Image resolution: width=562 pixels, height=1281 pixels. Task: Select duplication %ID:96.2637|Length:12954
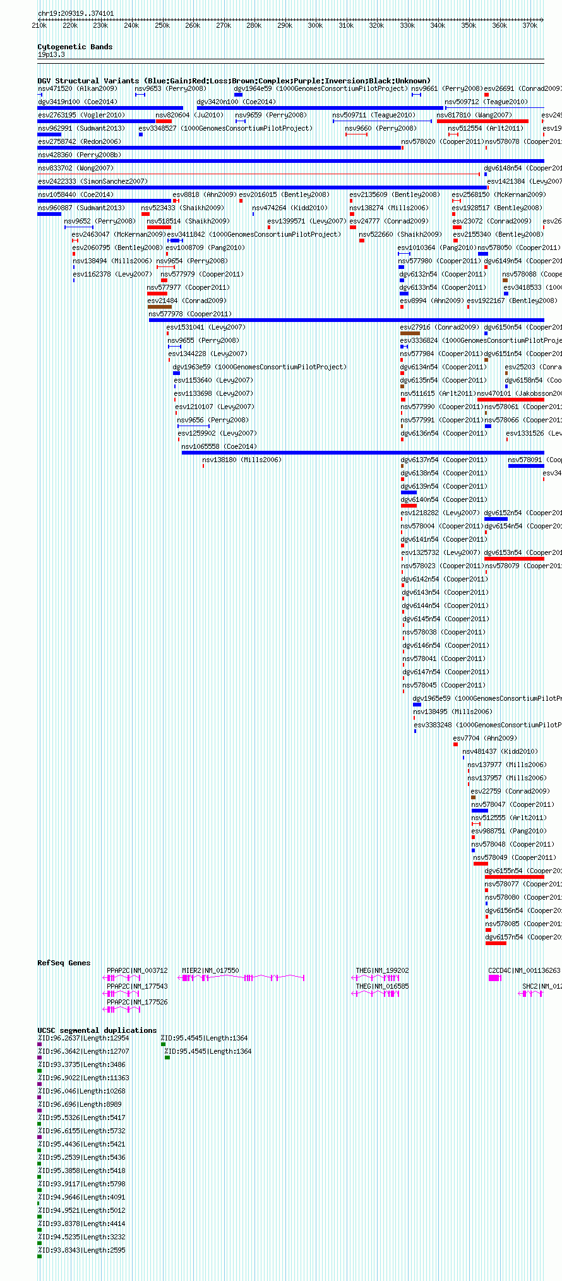(x=83, y=1038)
